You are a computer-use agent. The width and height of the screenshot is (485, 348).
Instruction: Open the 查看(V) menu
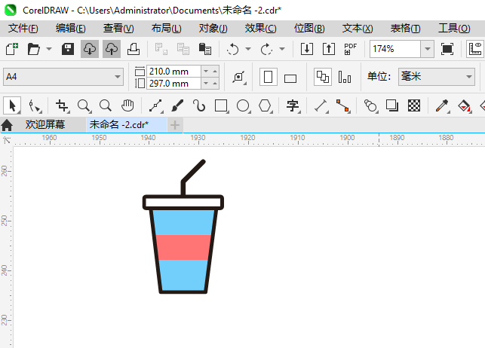118,29
